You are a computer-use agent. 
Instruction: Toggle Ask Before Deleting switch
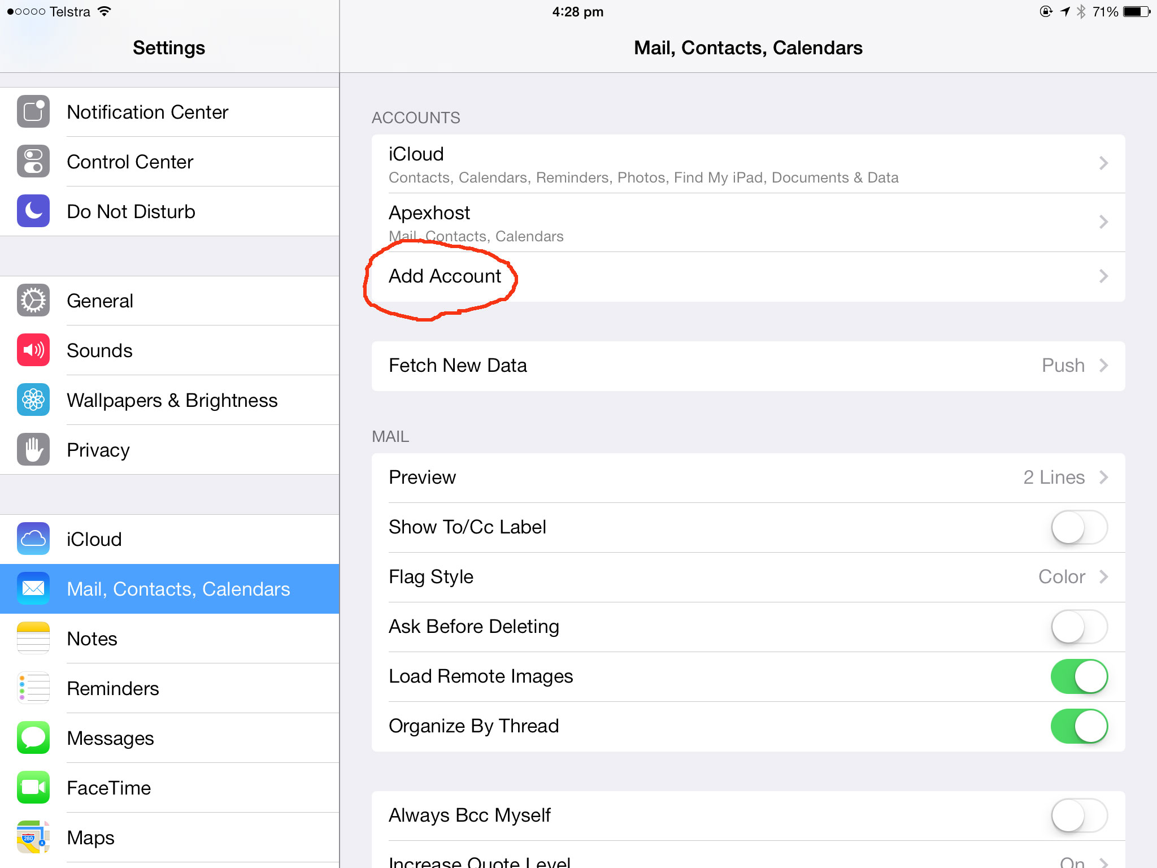(1079, 627)
